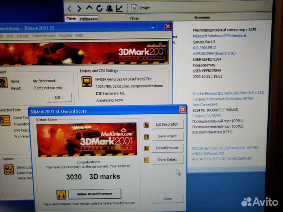Open the nVIDIA GeForce2 GTS link

coord(208,154)
